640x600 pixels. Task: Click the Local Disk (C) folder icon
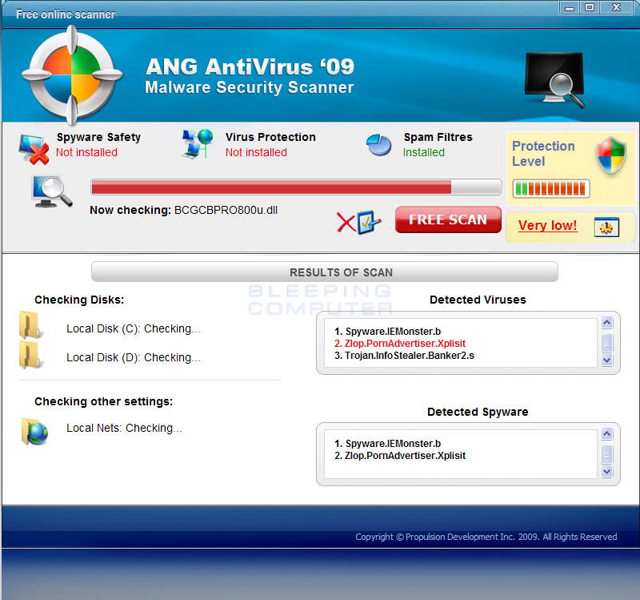coord(30,326)
